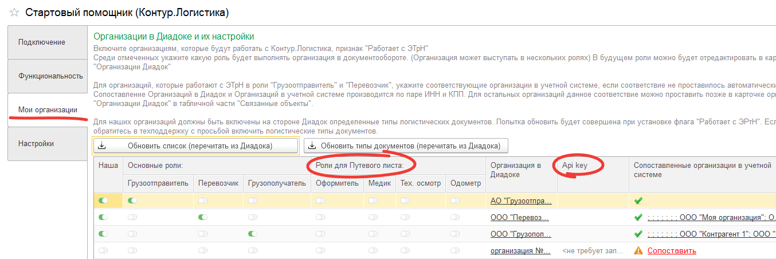The height and width of the screenshot is (259, 776).
Task: Click the Организация в Диадоке column header
Action: (x=521, y=175)
